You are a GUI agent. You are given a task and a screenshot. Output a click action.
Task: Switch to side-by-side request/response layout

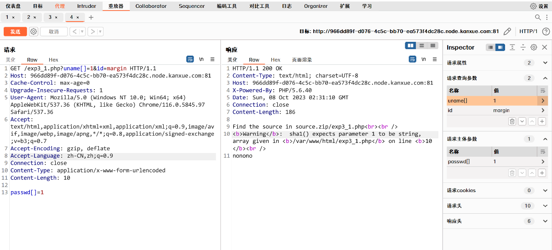410,45
